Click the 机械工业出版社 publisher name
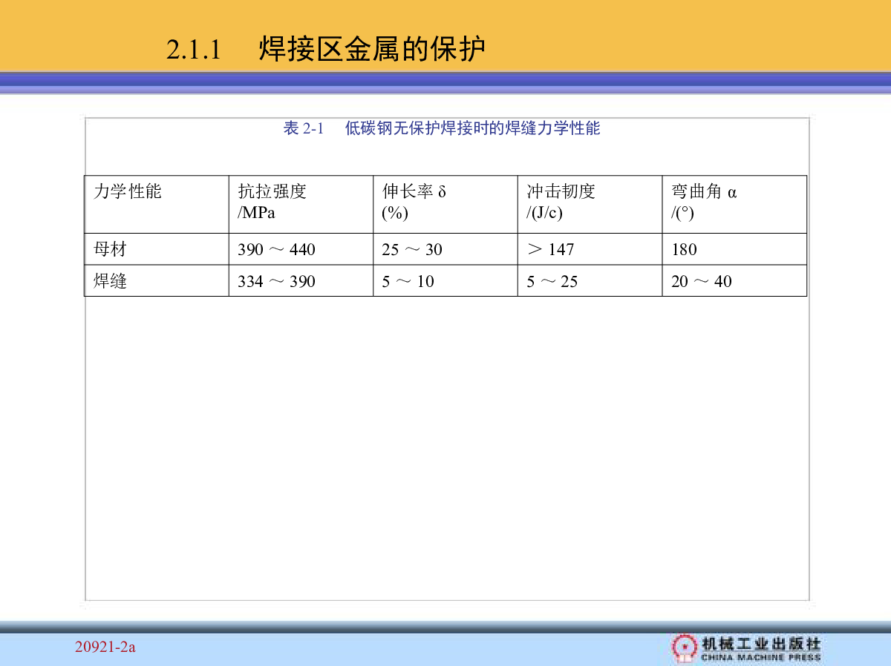This screenshot has width=891, height=666. [761, 643]
